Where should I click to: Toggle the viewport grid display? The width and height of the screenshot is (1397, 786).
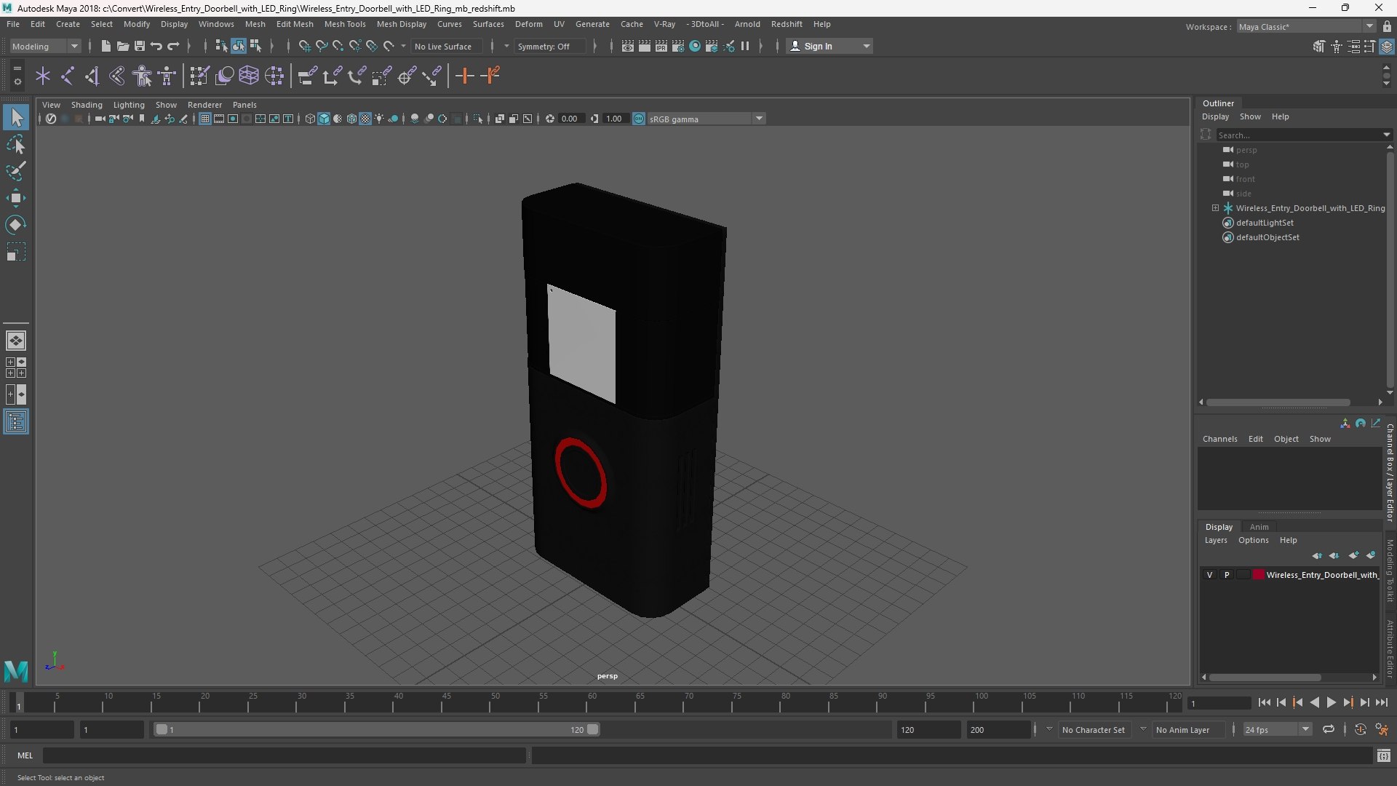[x=205, y=119]
